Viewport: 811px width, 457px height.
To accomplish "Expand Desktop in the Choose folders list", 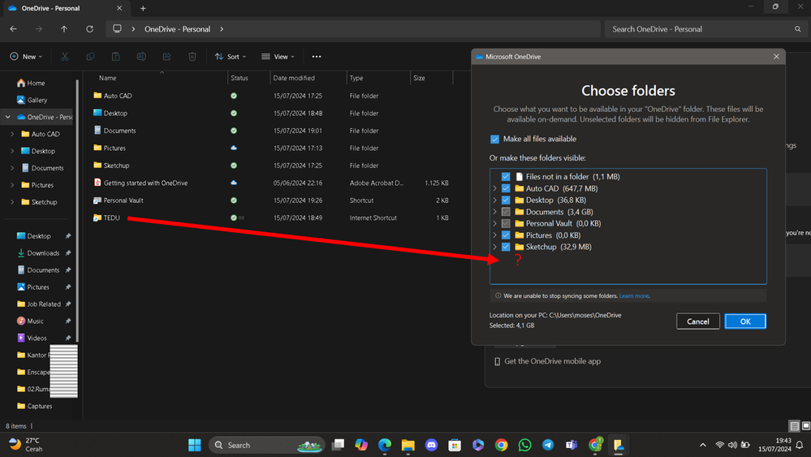I will 495,200.
